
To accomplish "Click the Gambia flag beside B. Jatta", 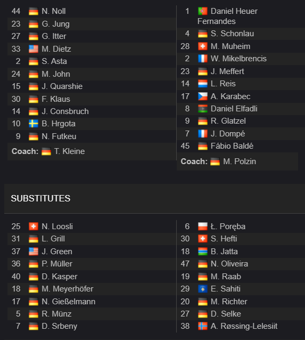I will pos(203,252).
